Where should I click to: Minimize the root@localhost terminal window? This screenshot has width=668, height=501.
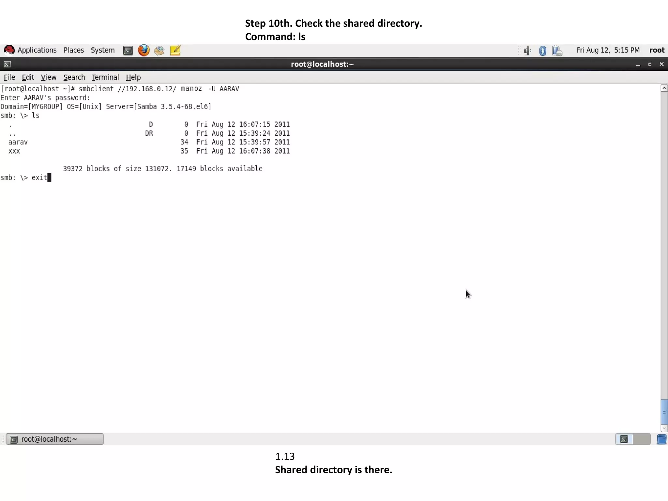click(638, 65)
